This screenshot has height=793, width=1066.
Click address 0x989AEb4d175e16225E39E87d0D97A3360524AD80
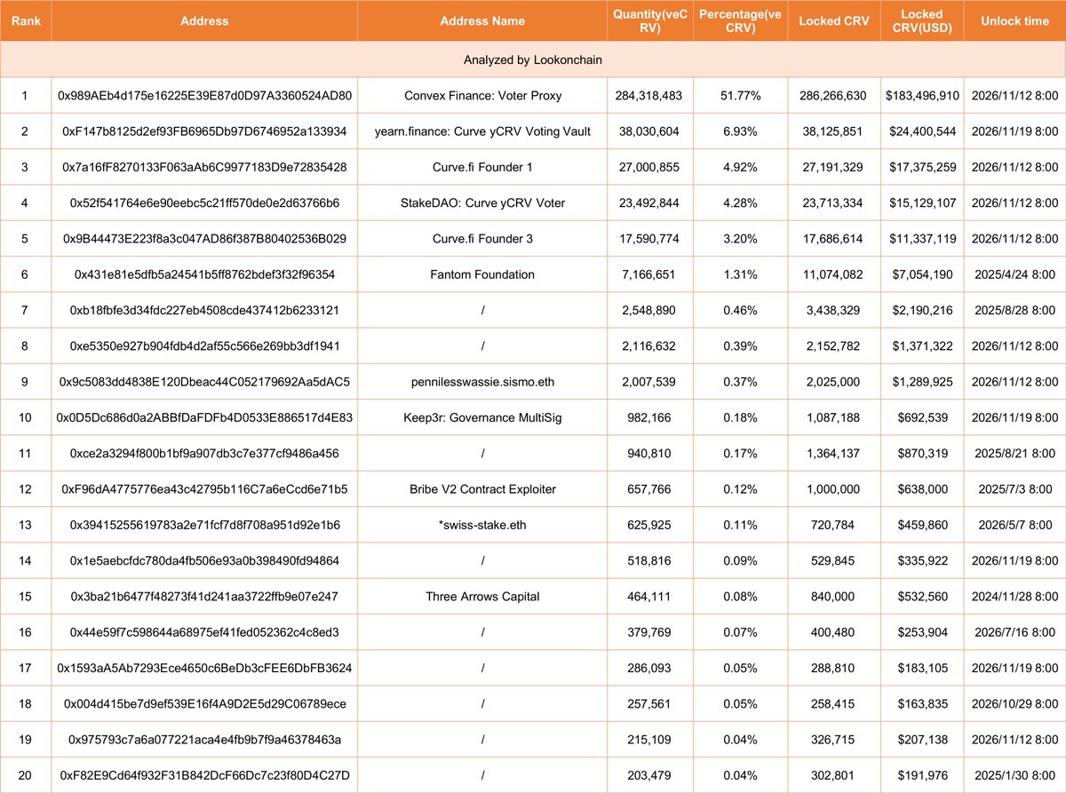[204, 95]
